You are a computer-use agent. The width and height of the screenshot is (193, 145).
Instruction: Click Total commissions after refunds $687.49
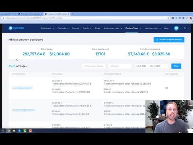pos(126,92)
